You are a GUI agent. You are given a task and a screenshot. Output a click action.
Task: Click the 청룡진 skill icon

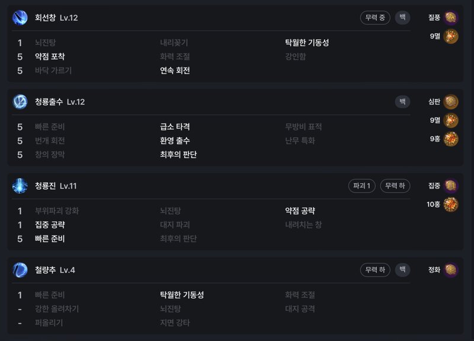click(x=20, y=186)
